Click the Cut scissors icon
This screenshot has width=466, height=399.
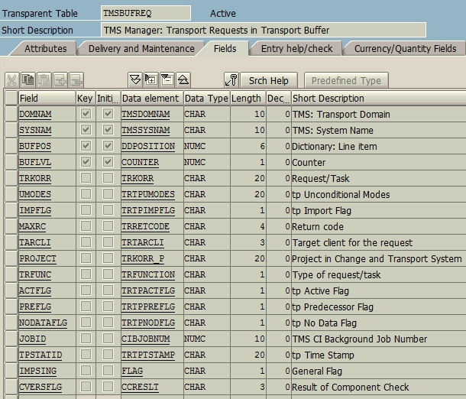[x=12, y=80]
